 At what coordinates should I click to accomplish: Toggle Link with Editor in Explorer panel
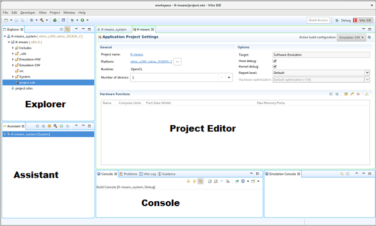point(67,29)
